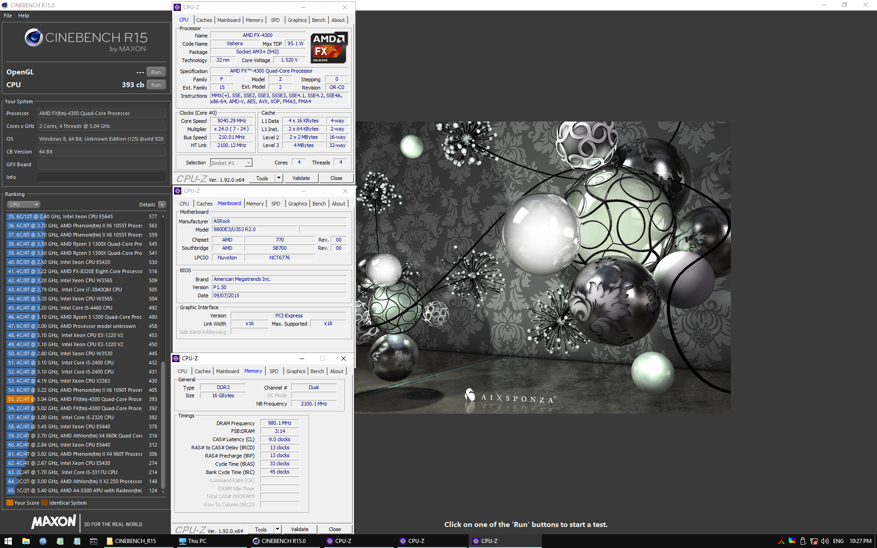Switch to CPU tab in the Memory CPU-Z window

pyautogui.click(x=182, y=371)
